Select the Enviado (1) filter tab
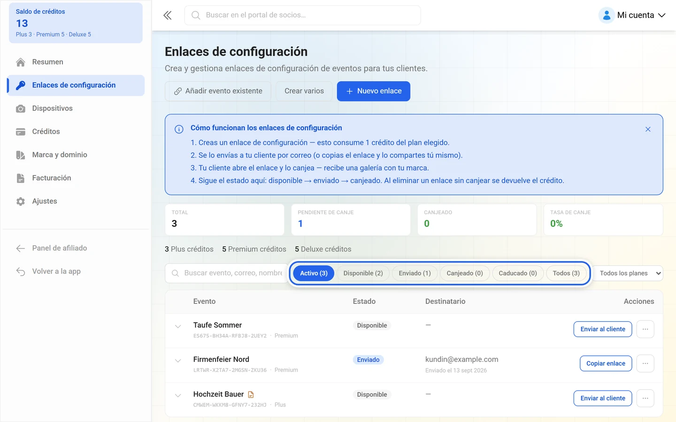Viewport: 676px width, 422px height. point(415,273)
